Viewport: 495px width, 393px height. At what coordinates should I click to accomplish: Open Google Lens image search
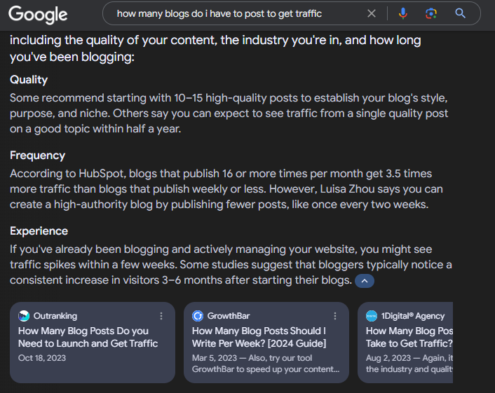click(x=431, y=13)
